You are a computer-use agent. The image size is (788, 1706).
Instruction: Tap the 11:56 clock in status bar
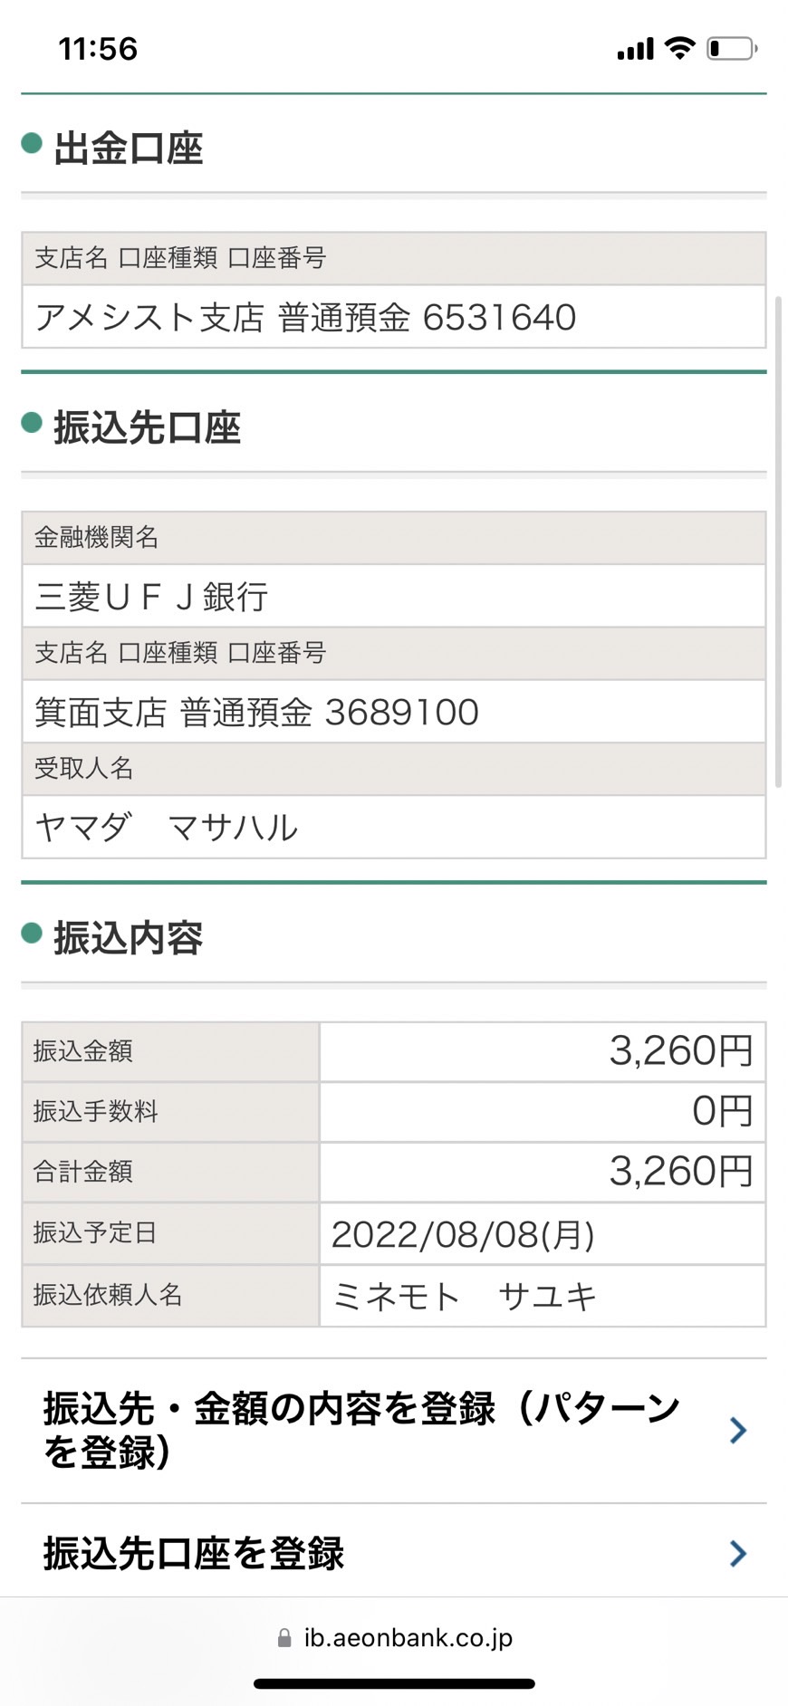coord(98,49)
